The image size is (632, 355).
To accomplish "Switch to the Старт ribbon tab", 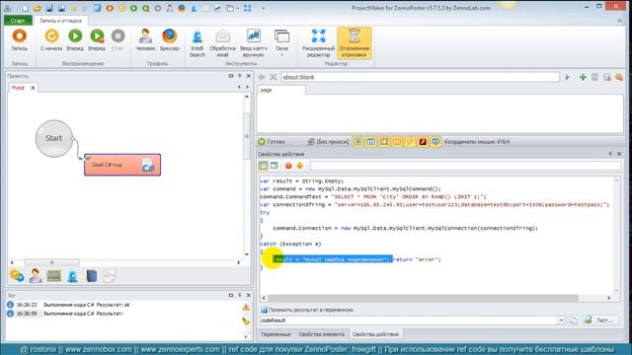I will pyautogui.click(x=18, y=21).
